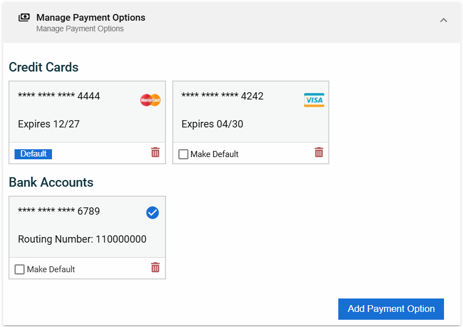Screen dimensions: 463x327
Task: Click the Expires 12/27 text
Action: pos(49,124)
